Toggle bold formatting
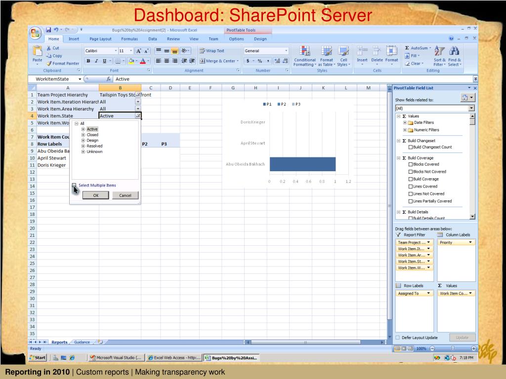Screen dimensions: 506x379 click(88, 61)
